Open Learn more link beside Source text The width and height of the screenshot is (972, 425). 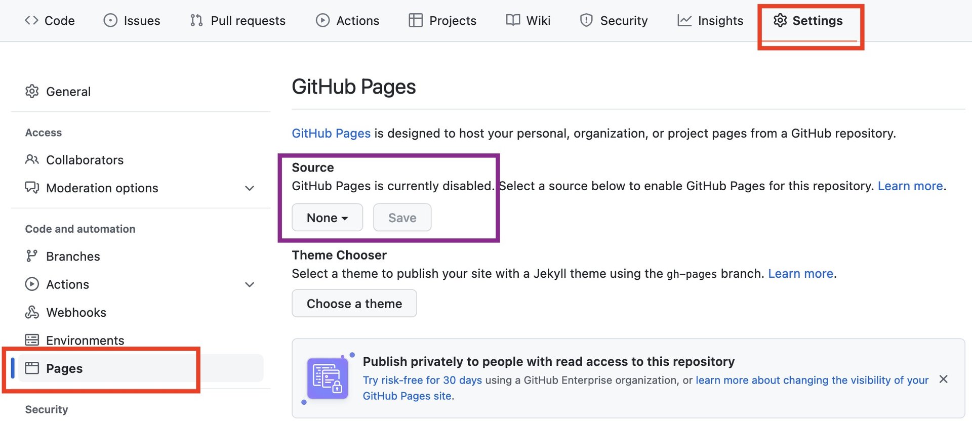(x=910, y=186)
